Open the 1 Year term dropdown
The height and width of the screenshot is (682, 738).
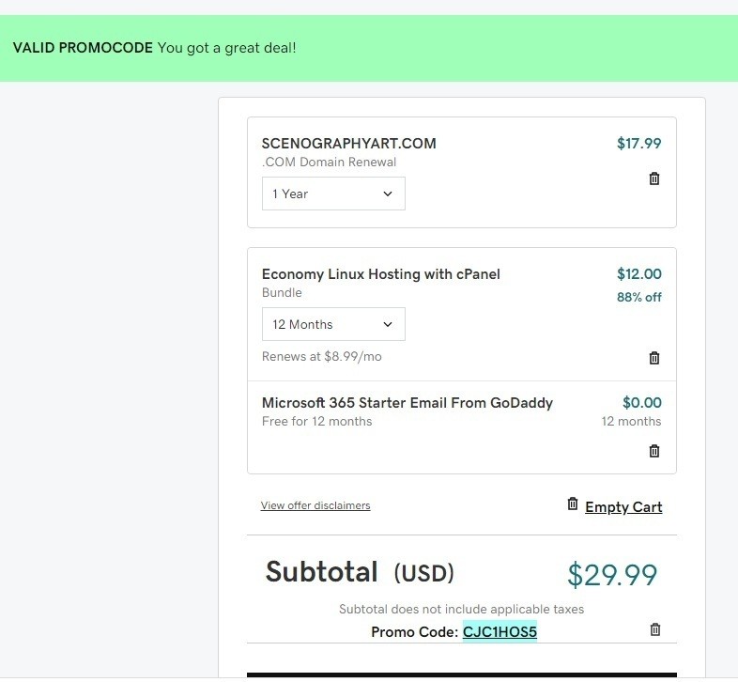333,194
